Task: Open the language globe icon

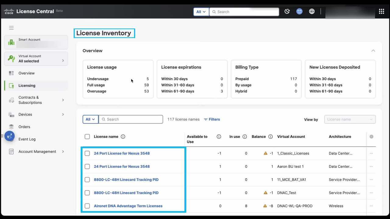Action: pyautogui.click(x=312, y=12)
